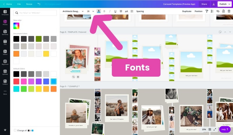Open the text color picker
The width and height of the screenshot is (233, 135).
[x=99, y=11]
